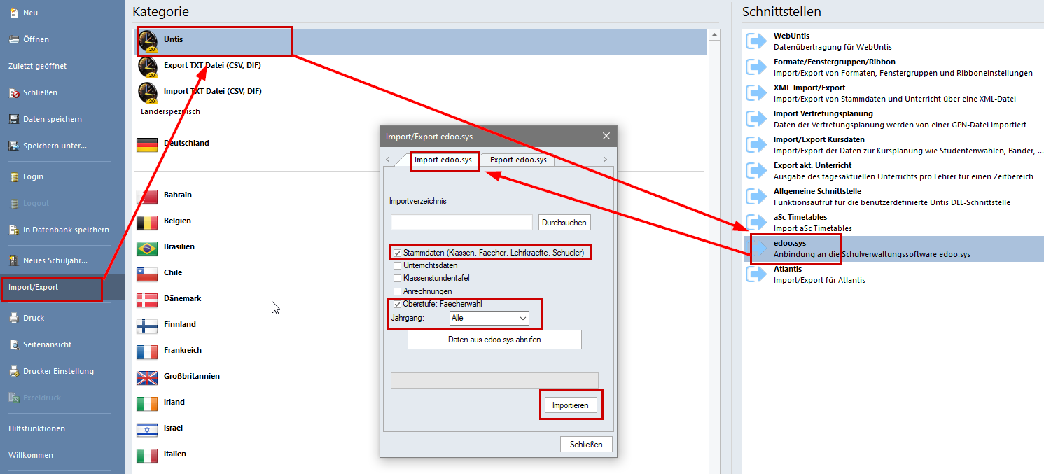Click the Druck printer icon
1044x474 pixels.
(x=14, y=318)
